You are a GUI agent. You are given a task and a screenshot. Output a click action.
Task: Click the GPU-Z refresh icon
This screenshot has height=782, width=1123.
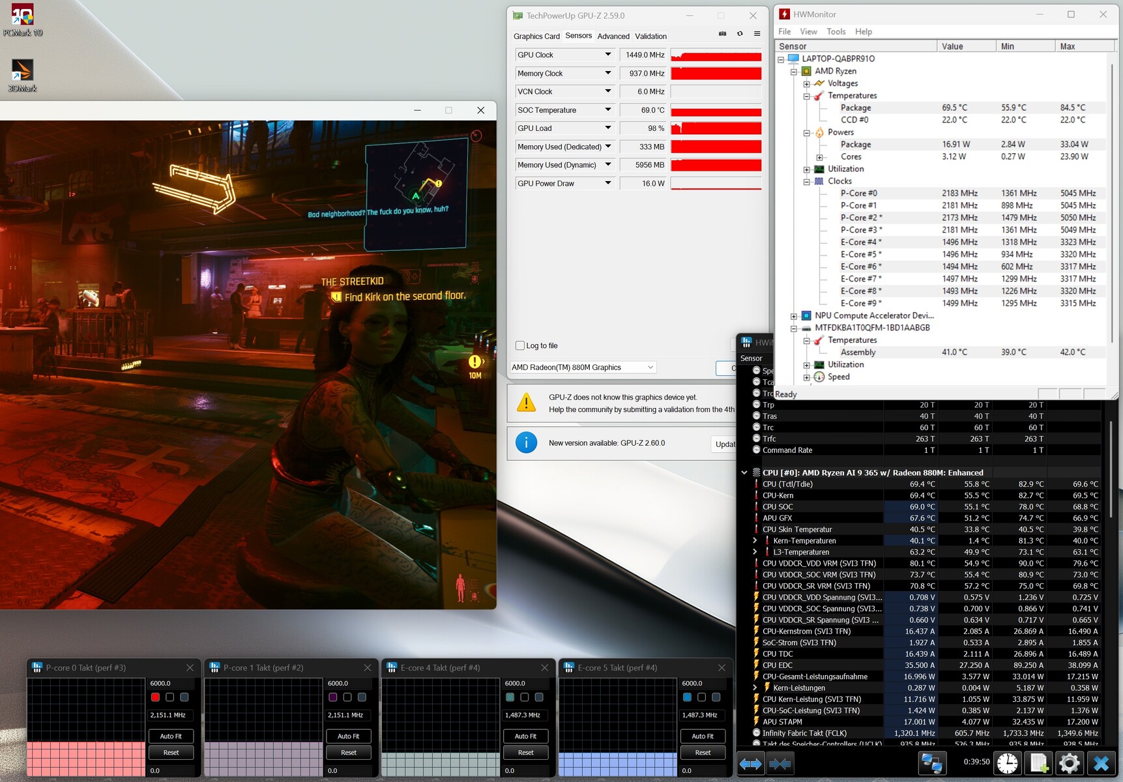740,34
